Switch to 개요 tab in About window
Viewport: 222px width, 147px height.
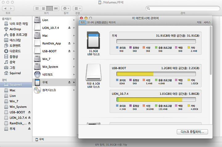[83, 23]
